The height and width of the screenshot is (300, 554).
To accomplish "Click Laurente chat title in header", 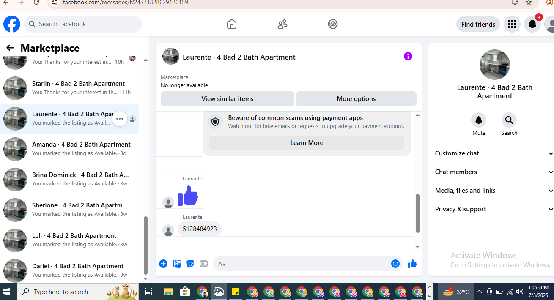I will [239, 57].
